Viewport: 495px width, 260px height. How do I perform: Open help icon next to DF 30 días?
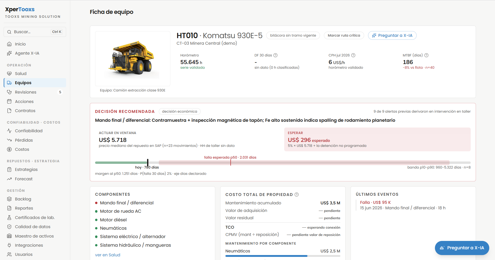(275, 55)
